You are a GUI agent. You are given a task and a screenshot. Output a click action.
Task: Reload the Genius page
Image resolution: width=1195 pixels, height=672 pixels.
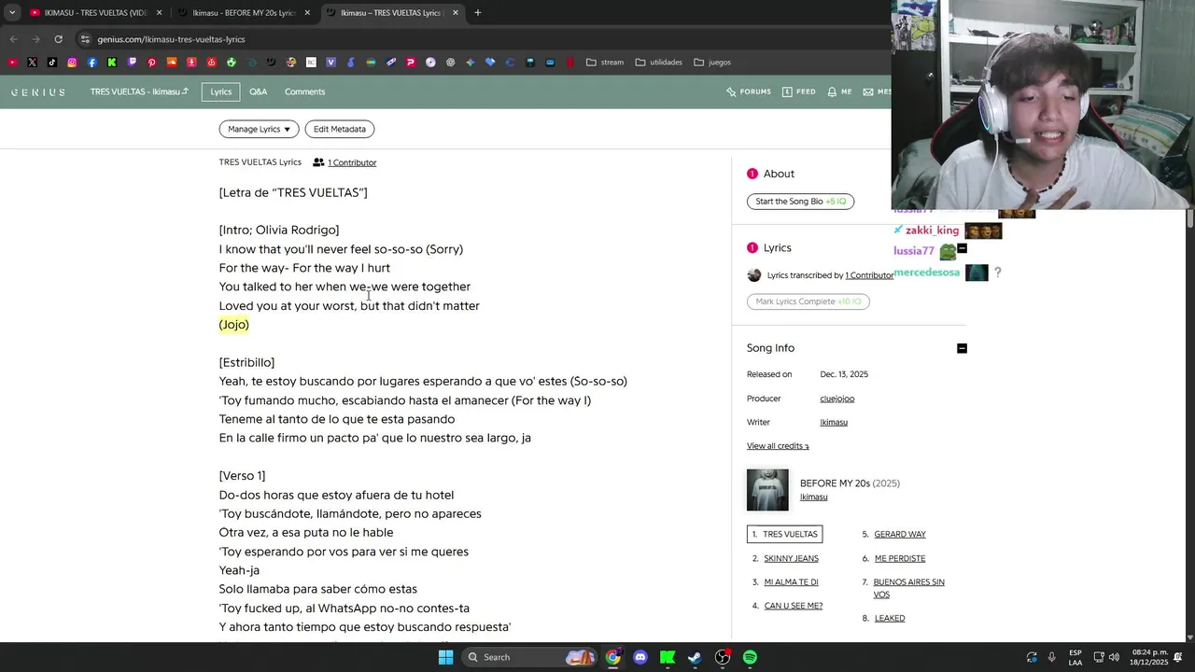tap(58, 39)
